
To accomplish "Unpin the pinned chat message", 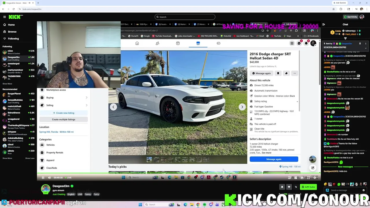I will click(x=360, y=44).
